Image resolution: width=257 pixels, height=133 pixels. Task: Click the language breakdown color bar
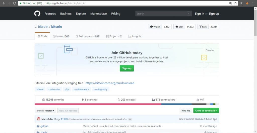pos(127,104)
